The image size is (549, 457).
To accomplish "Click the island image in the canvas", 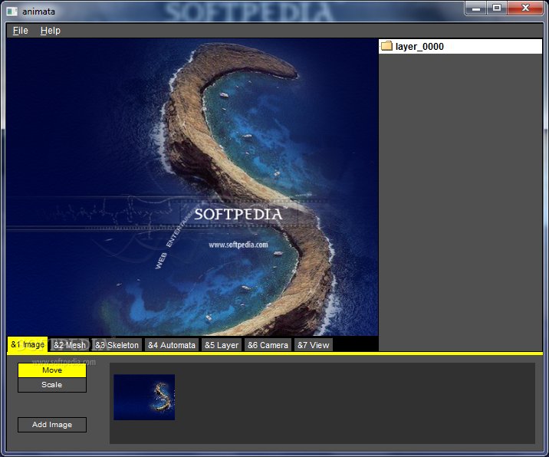I will click(x=192, y=187).
